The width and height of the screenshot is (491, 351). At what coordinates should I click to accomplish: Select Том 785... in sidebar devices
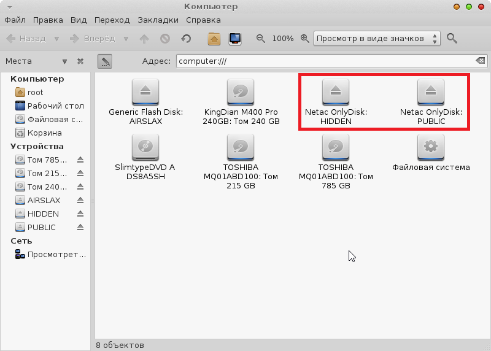tap(41, 160)
